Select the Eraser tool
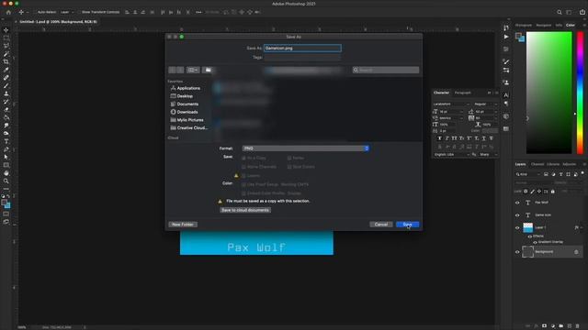Screen dimensions: 588x330 click(x=6, y=110)
